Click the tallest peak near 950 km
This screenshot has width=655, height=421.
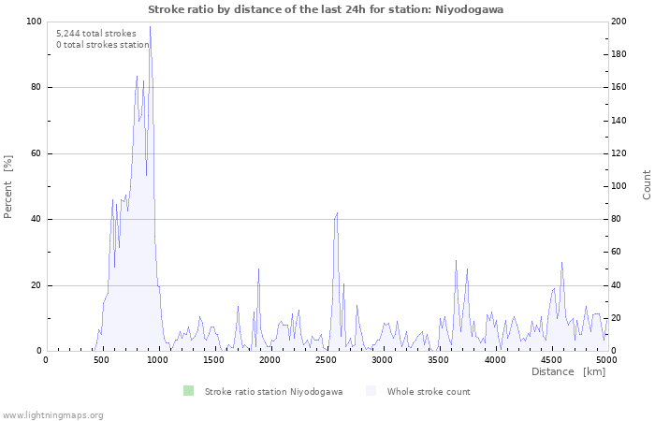(x=150, y=30)
